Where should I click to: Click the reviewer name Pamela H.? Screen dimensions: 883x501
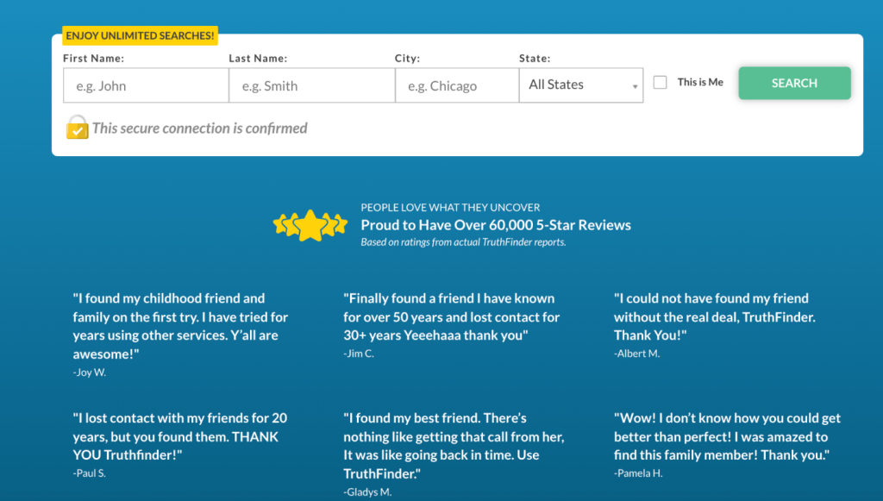pyautogui.click(x=639, y=473)
